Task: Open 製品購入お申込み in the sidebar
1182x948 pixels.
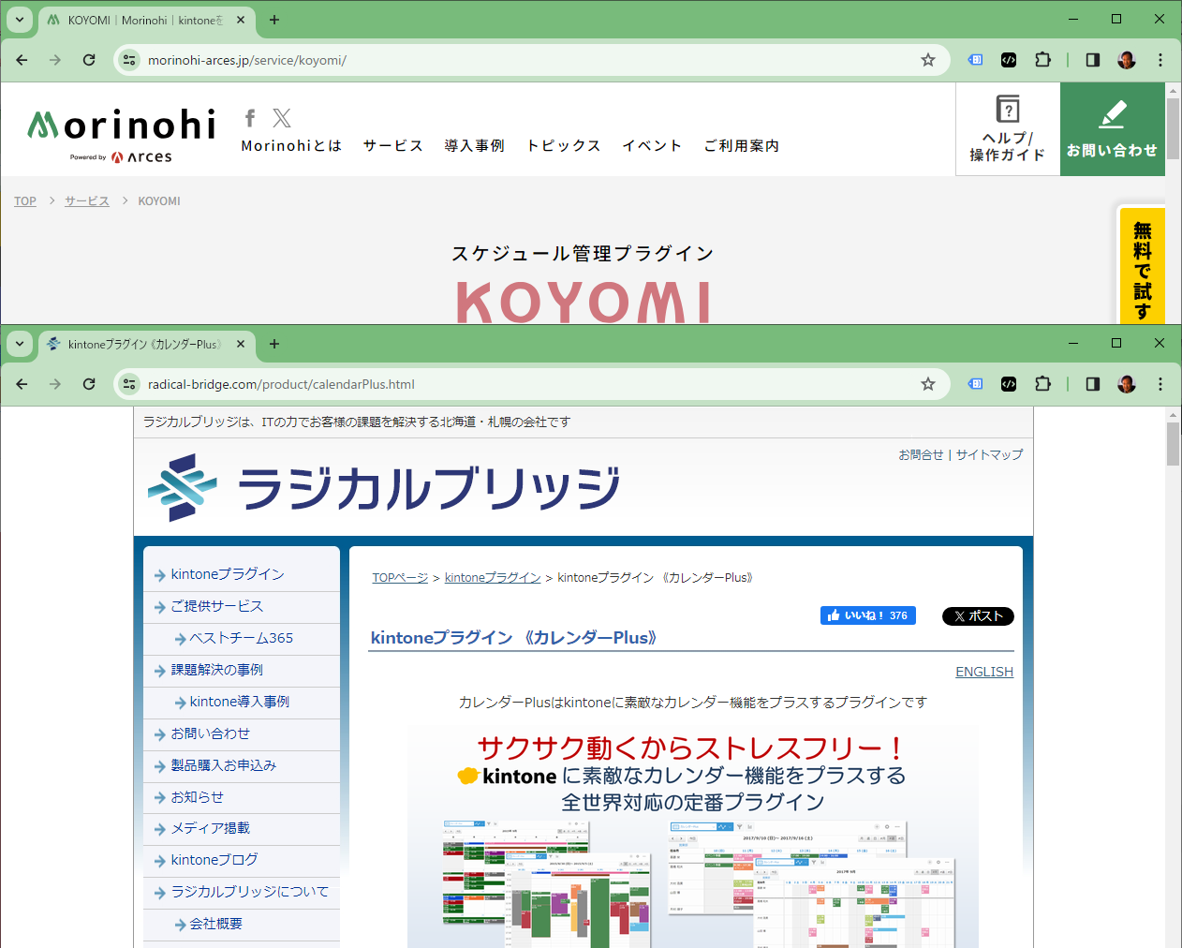Action: point(242,766)
